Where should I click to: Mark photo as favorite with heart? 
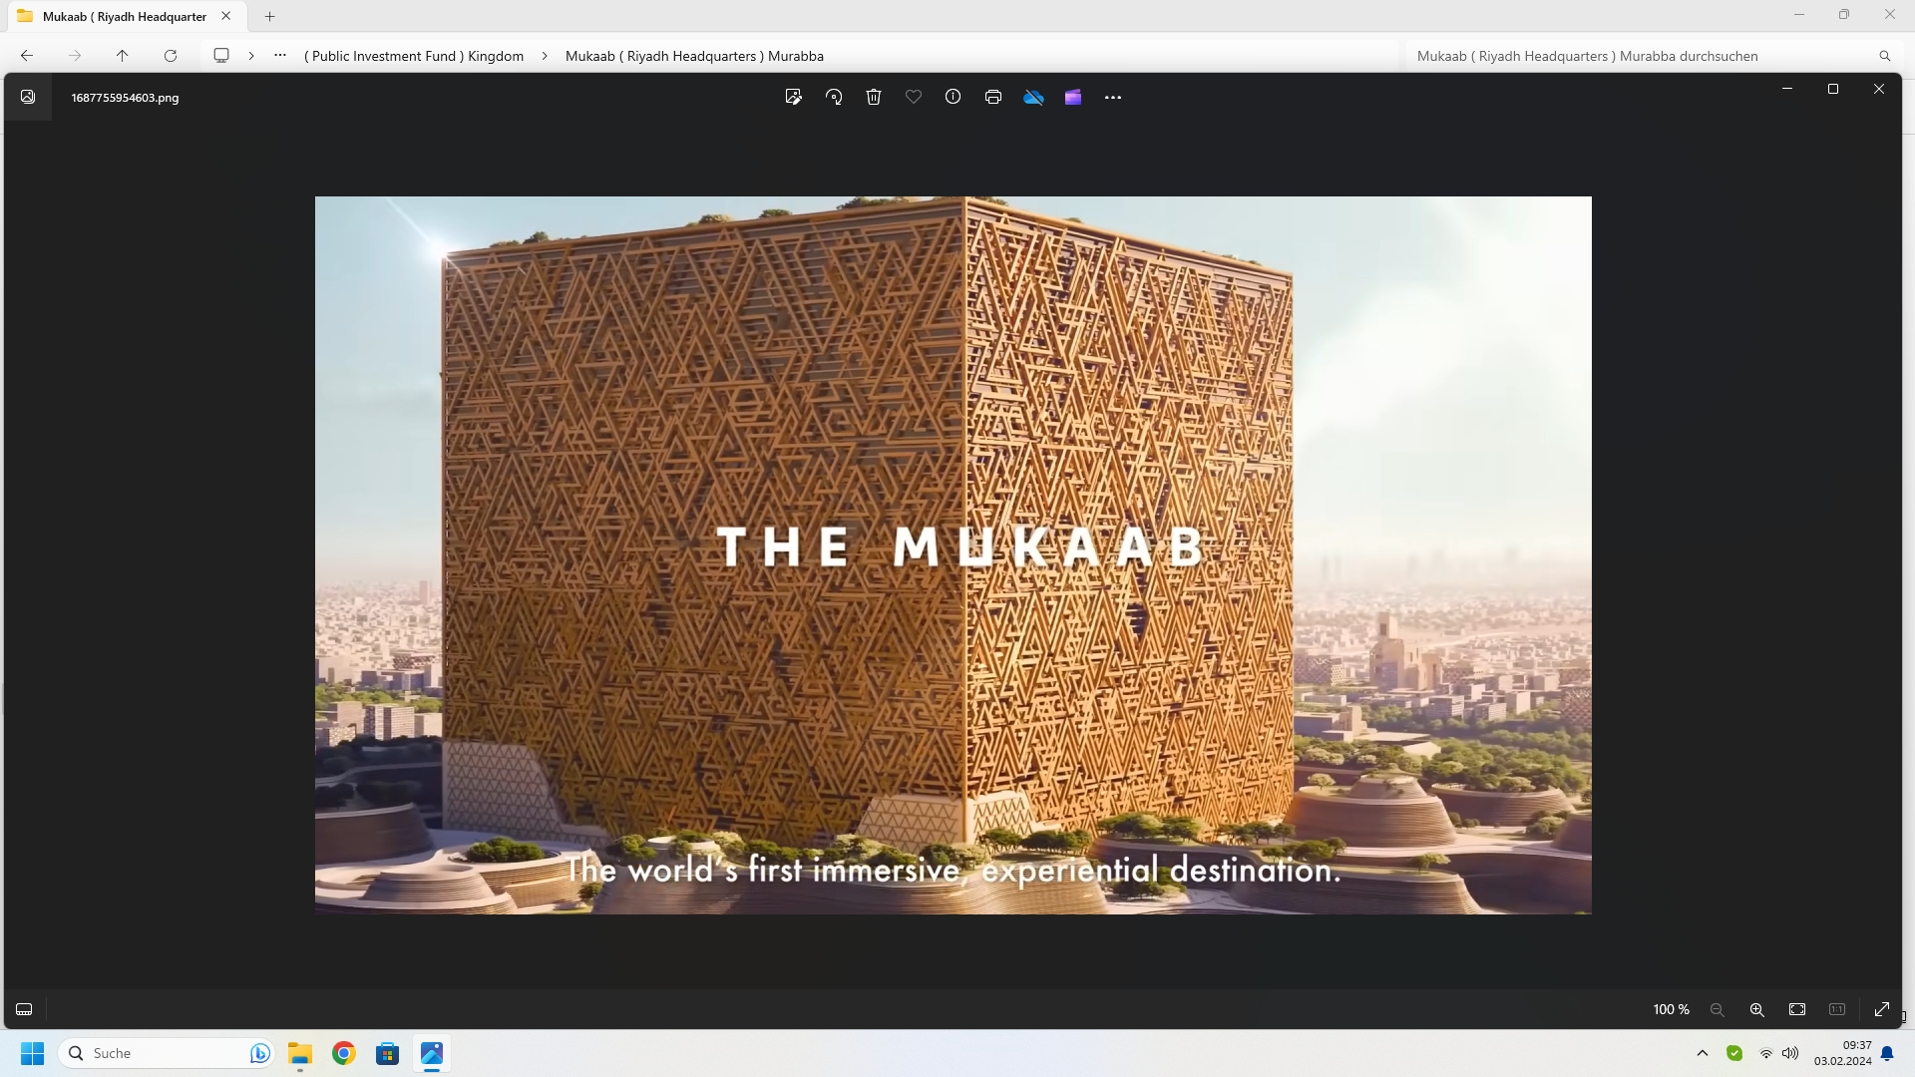click(914, 97)
